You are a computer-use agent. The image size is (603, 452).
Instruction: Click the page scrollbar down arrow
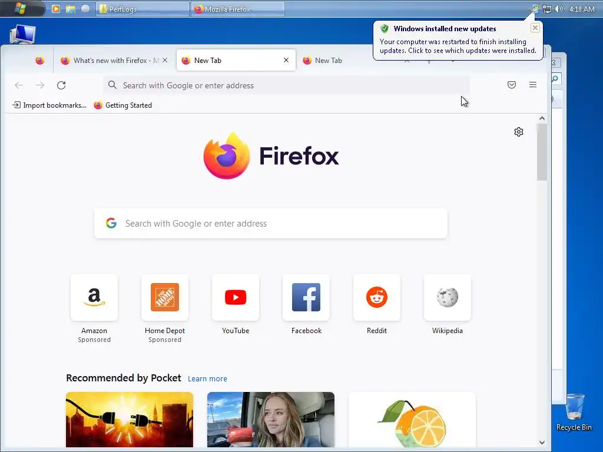(542, 443)
